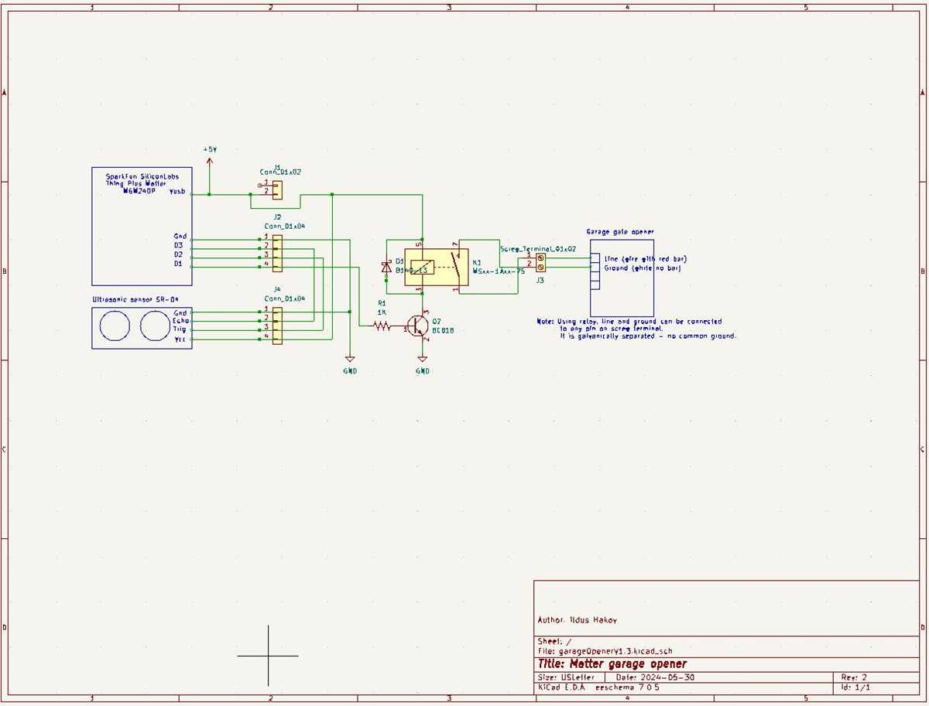Click 'Title: Matter garage opener'
This screenshot has width=929, height=706.
pos(612,663)
